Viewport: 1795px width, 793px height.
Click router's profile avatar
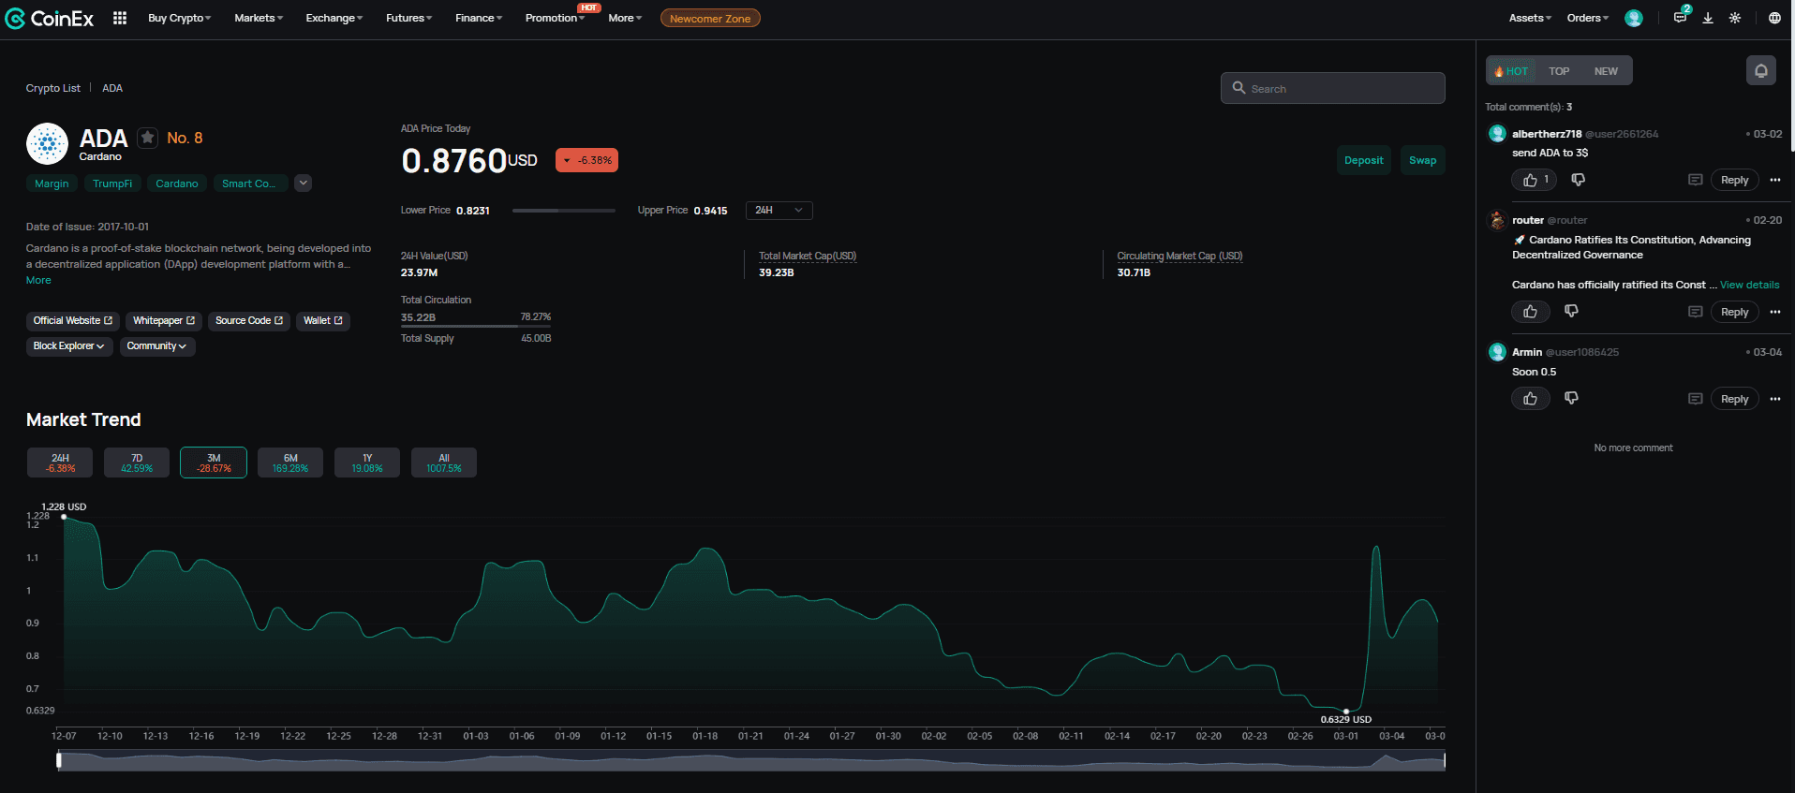(1497, 220)
